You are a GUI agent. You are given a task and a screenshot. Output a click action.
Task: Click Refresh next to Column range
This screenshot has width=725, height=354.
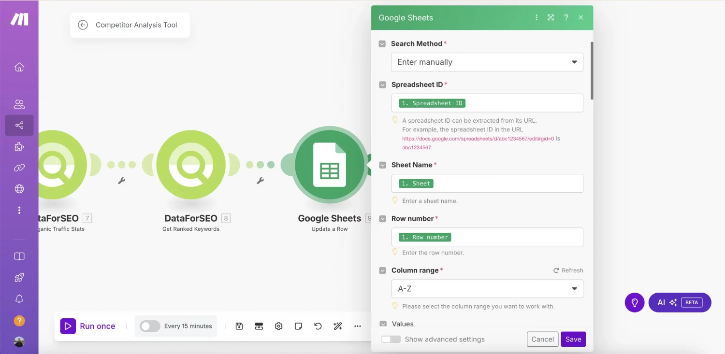(568, 270)
